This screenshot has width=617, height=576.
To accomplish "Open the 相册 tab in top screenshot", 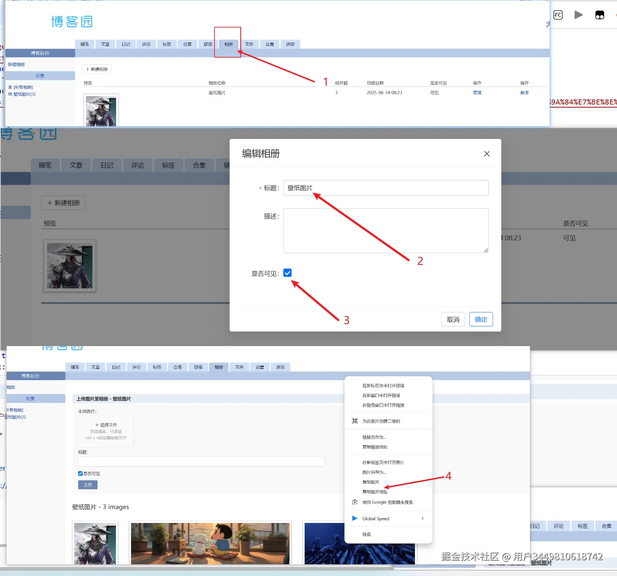I will tap(228, 44).
